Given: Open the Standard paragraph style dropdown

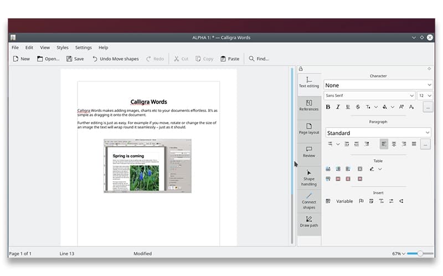Looking at the screenshot, I should coord(378,132).
